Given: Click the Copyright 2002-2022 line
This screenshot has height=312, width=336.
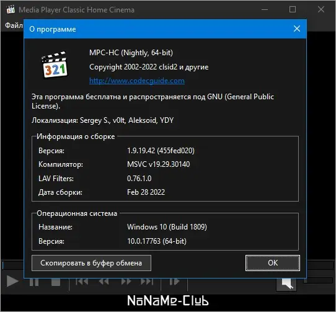Looking at the screenshot, I should 149,67.
